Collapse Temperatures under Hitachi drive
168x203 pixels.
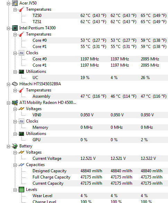15,90
